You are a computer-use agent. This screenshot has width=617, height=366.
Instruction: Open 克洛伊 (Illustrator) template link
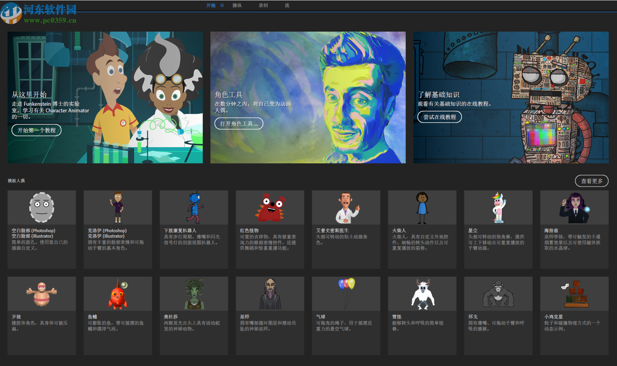click(x=106, y=236)
